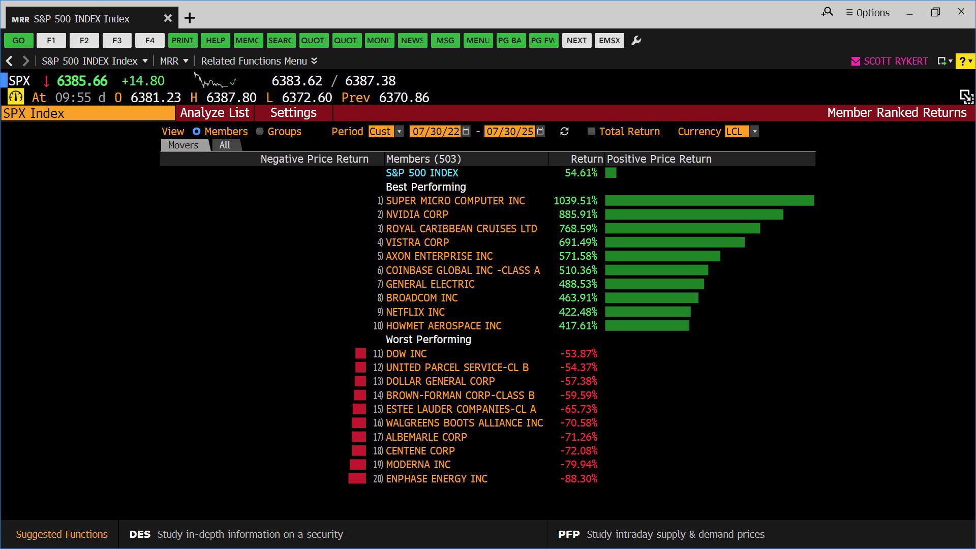Click the F4 function key button

(x=150, y=41)
